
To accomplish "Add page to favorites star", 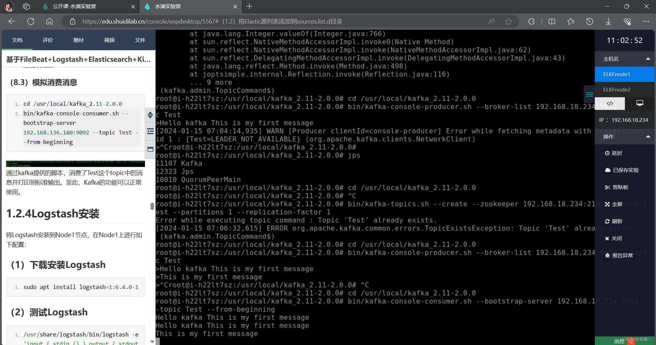I will coord(508,21).
